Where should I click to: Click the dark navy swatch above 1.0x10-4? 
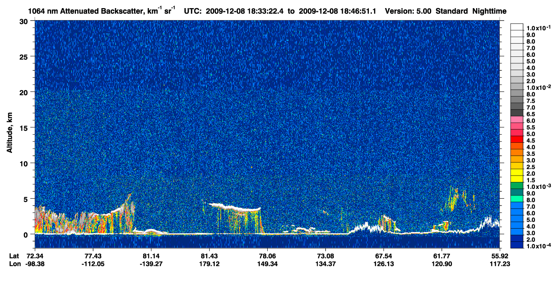click(x=517, y=245)
